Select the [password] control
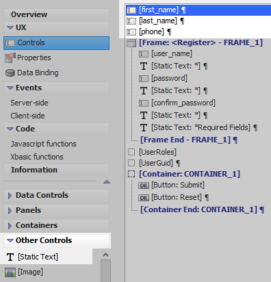 pos(169,79)
